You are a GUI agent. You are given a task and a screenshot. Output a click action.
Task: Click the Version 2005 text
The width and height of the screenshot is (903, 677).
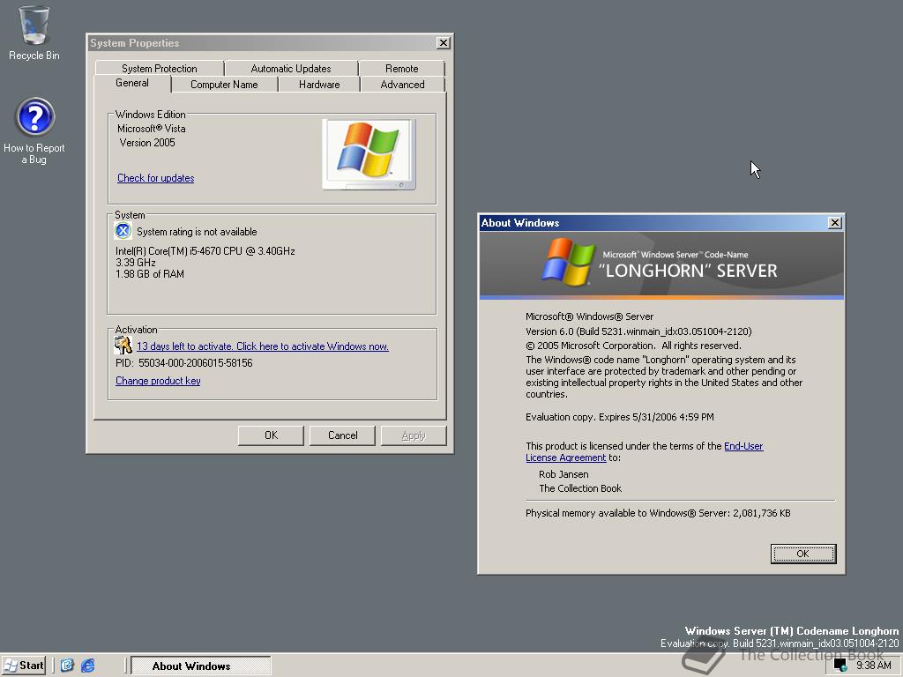[x=147, y=143]
